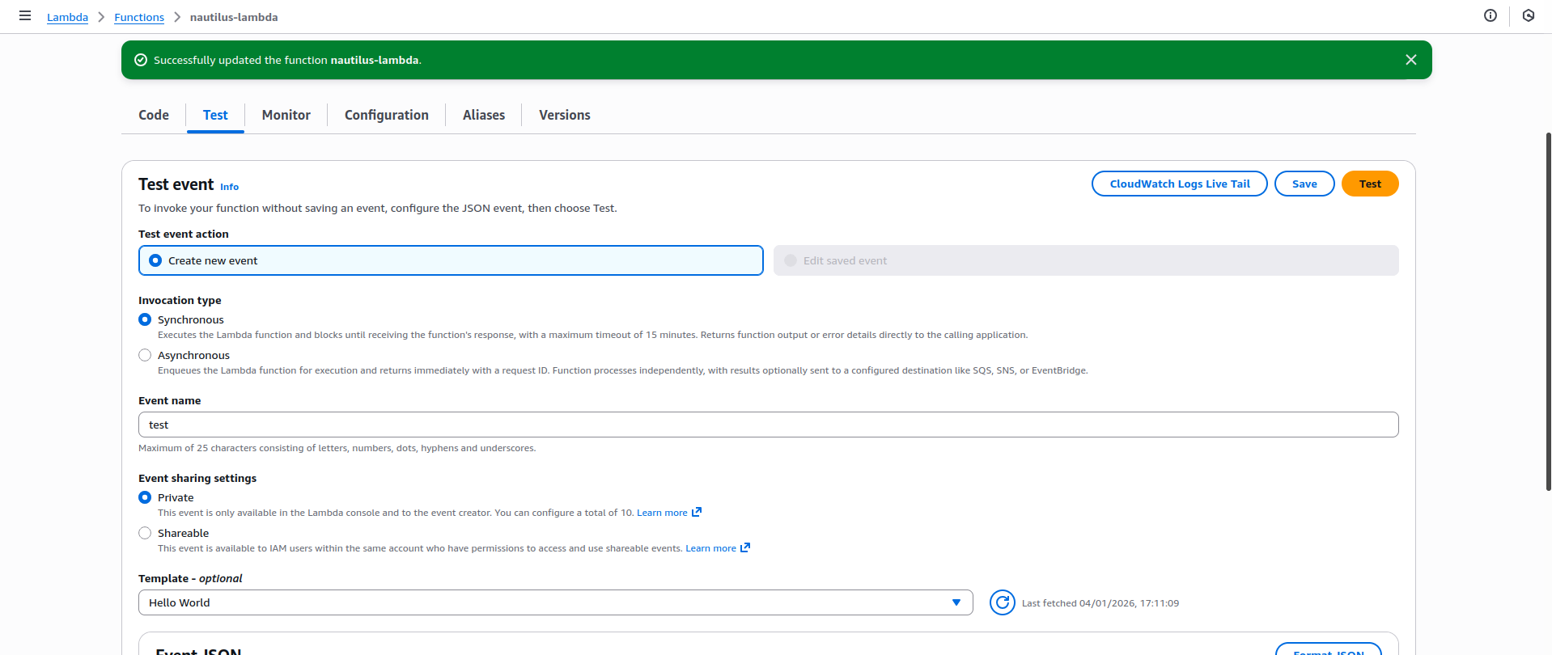
Task: Select Edit saved event option
Action: pyautogui.click(x=1086, y=260)
